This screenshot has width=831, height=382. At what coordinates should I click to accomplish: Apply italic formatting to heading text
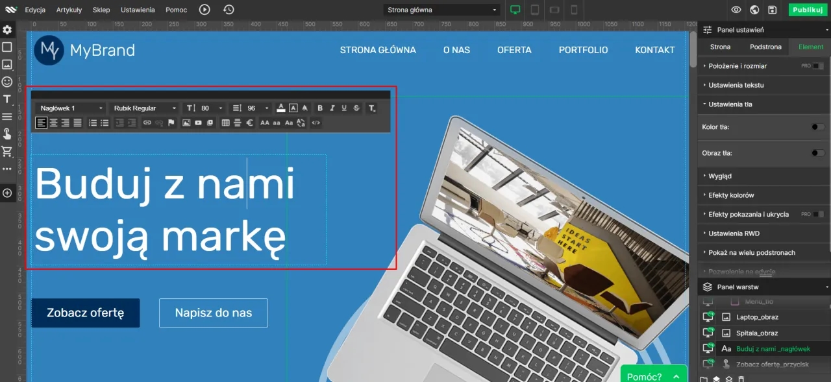332,108
